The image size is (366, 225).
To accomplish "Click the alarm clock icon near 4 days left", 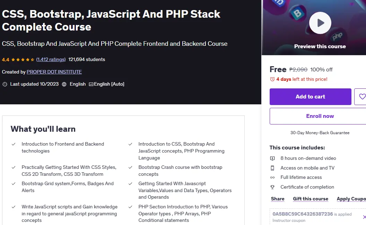I will click(272, 79).
